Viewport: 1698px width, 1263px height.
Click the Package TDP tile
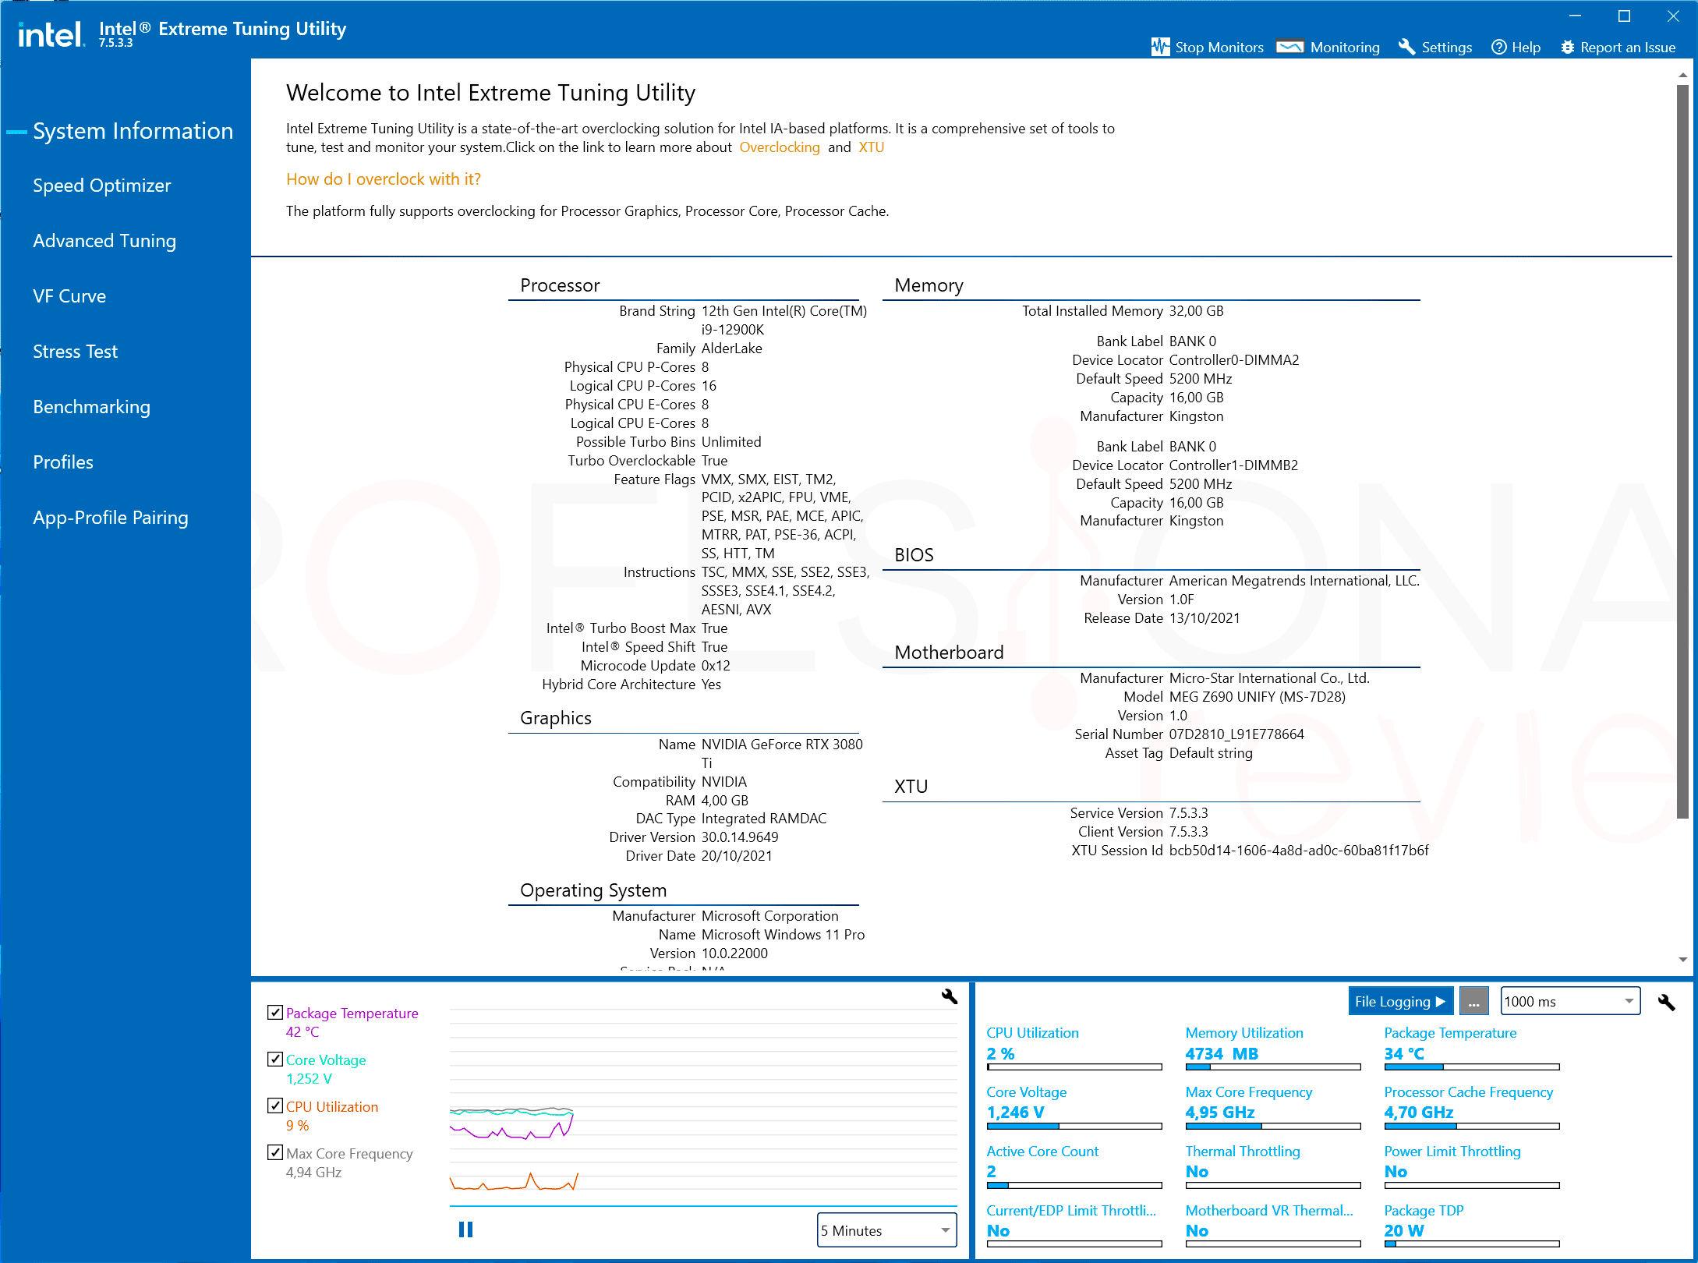click(x=1472, y=1225)
